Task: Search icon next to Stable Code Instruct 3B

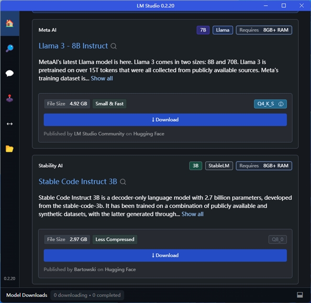Action: click(x=123, y=182)
